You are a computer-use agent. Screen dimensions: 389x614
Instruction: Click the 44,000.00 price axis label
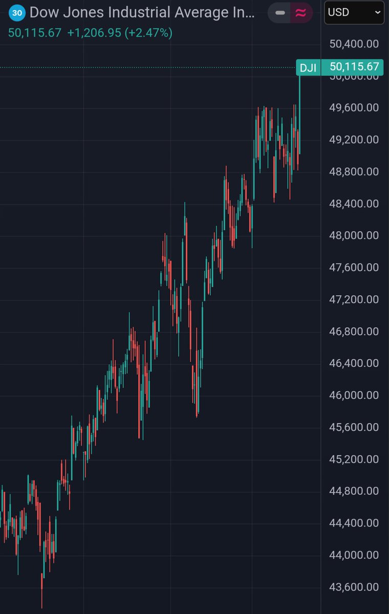354,555
